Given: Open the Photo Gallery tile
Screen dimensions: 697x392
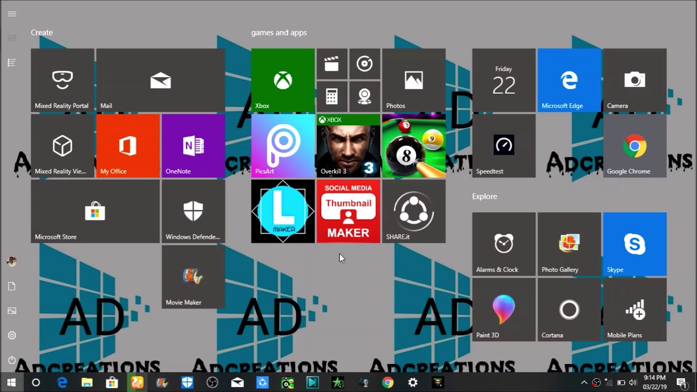Looking at the screenshot, I should (569, 244).
